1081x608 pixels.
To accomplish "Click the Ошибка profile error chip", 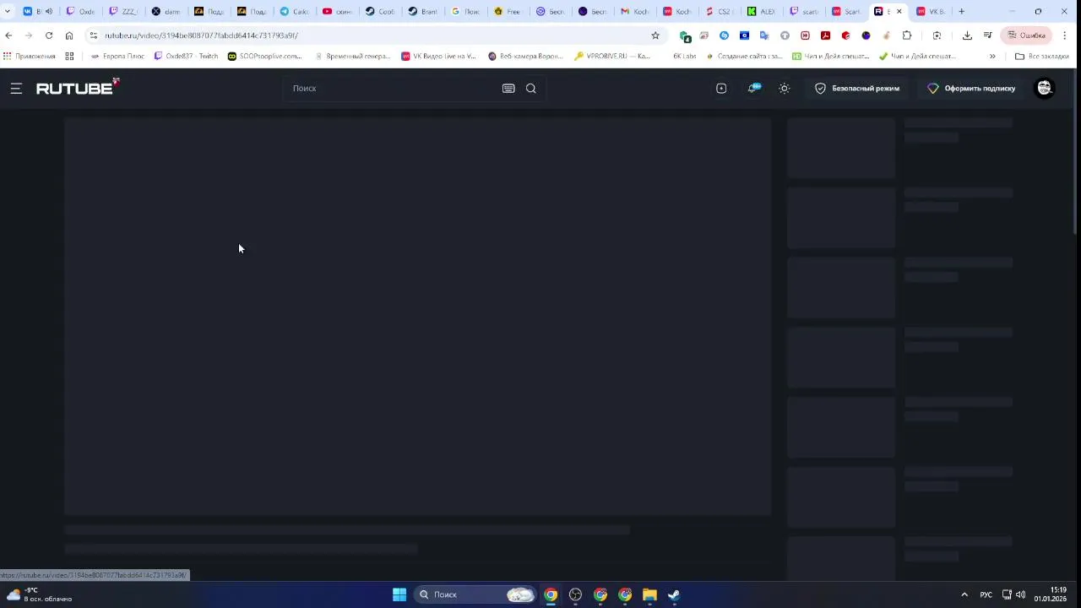I will pos(1026,35).
